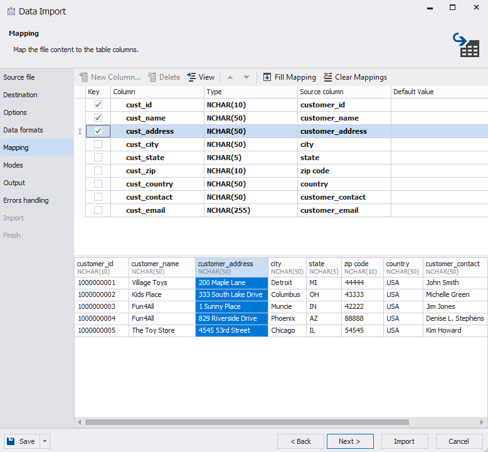Click the Save floppy disk icon
Screen dimensions: 488x452
tap(12, 441)
